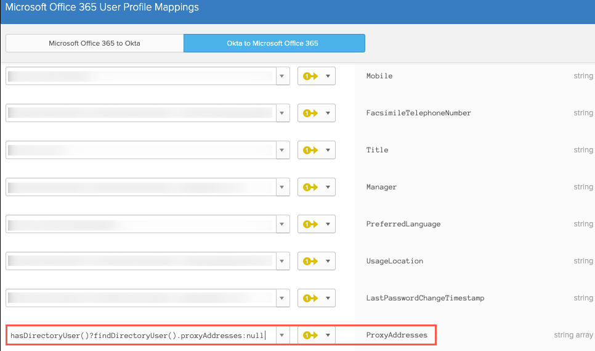This screenshot has width=595, height=351.
Task: Click mapping arrow icon for PreferredLanguage
Action: pyautogui.click(x=310, y=225)
